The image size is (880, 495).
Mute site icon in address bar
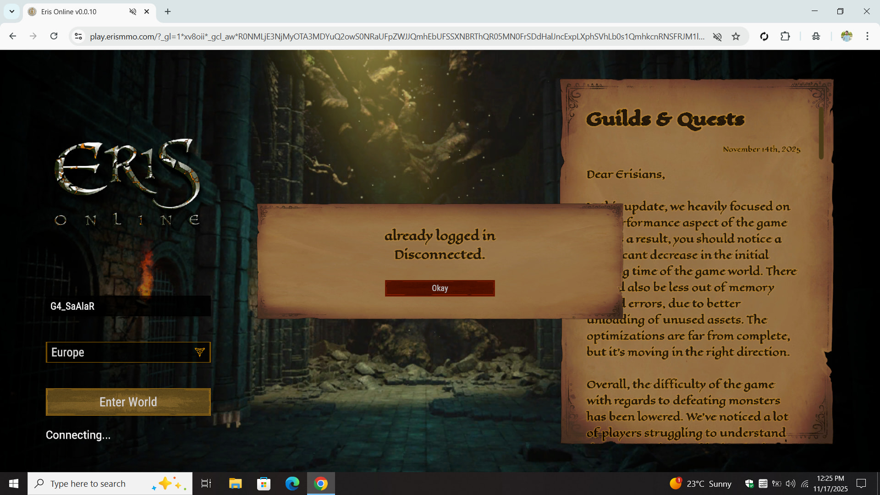(x=717, y=37)
